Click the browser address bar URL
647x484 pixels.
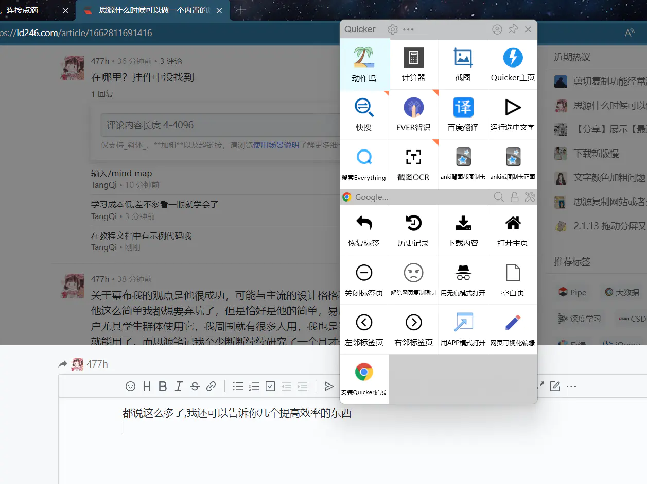(x=76, y=33)
